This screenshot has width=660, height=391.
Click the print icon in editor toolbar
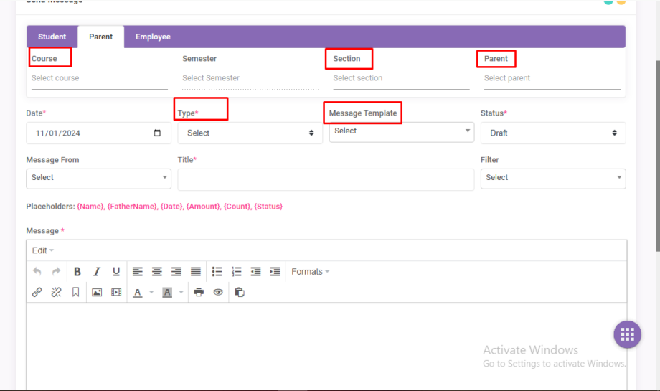pos(199,293)
